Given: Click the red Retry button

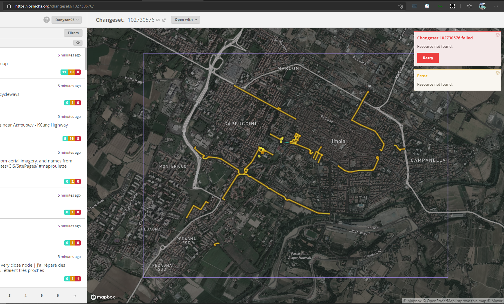Looking at the screenshot, I should (x=428, y=58).
